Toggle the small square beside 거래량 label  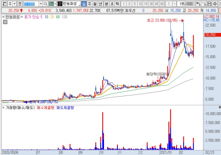point(3,108)
